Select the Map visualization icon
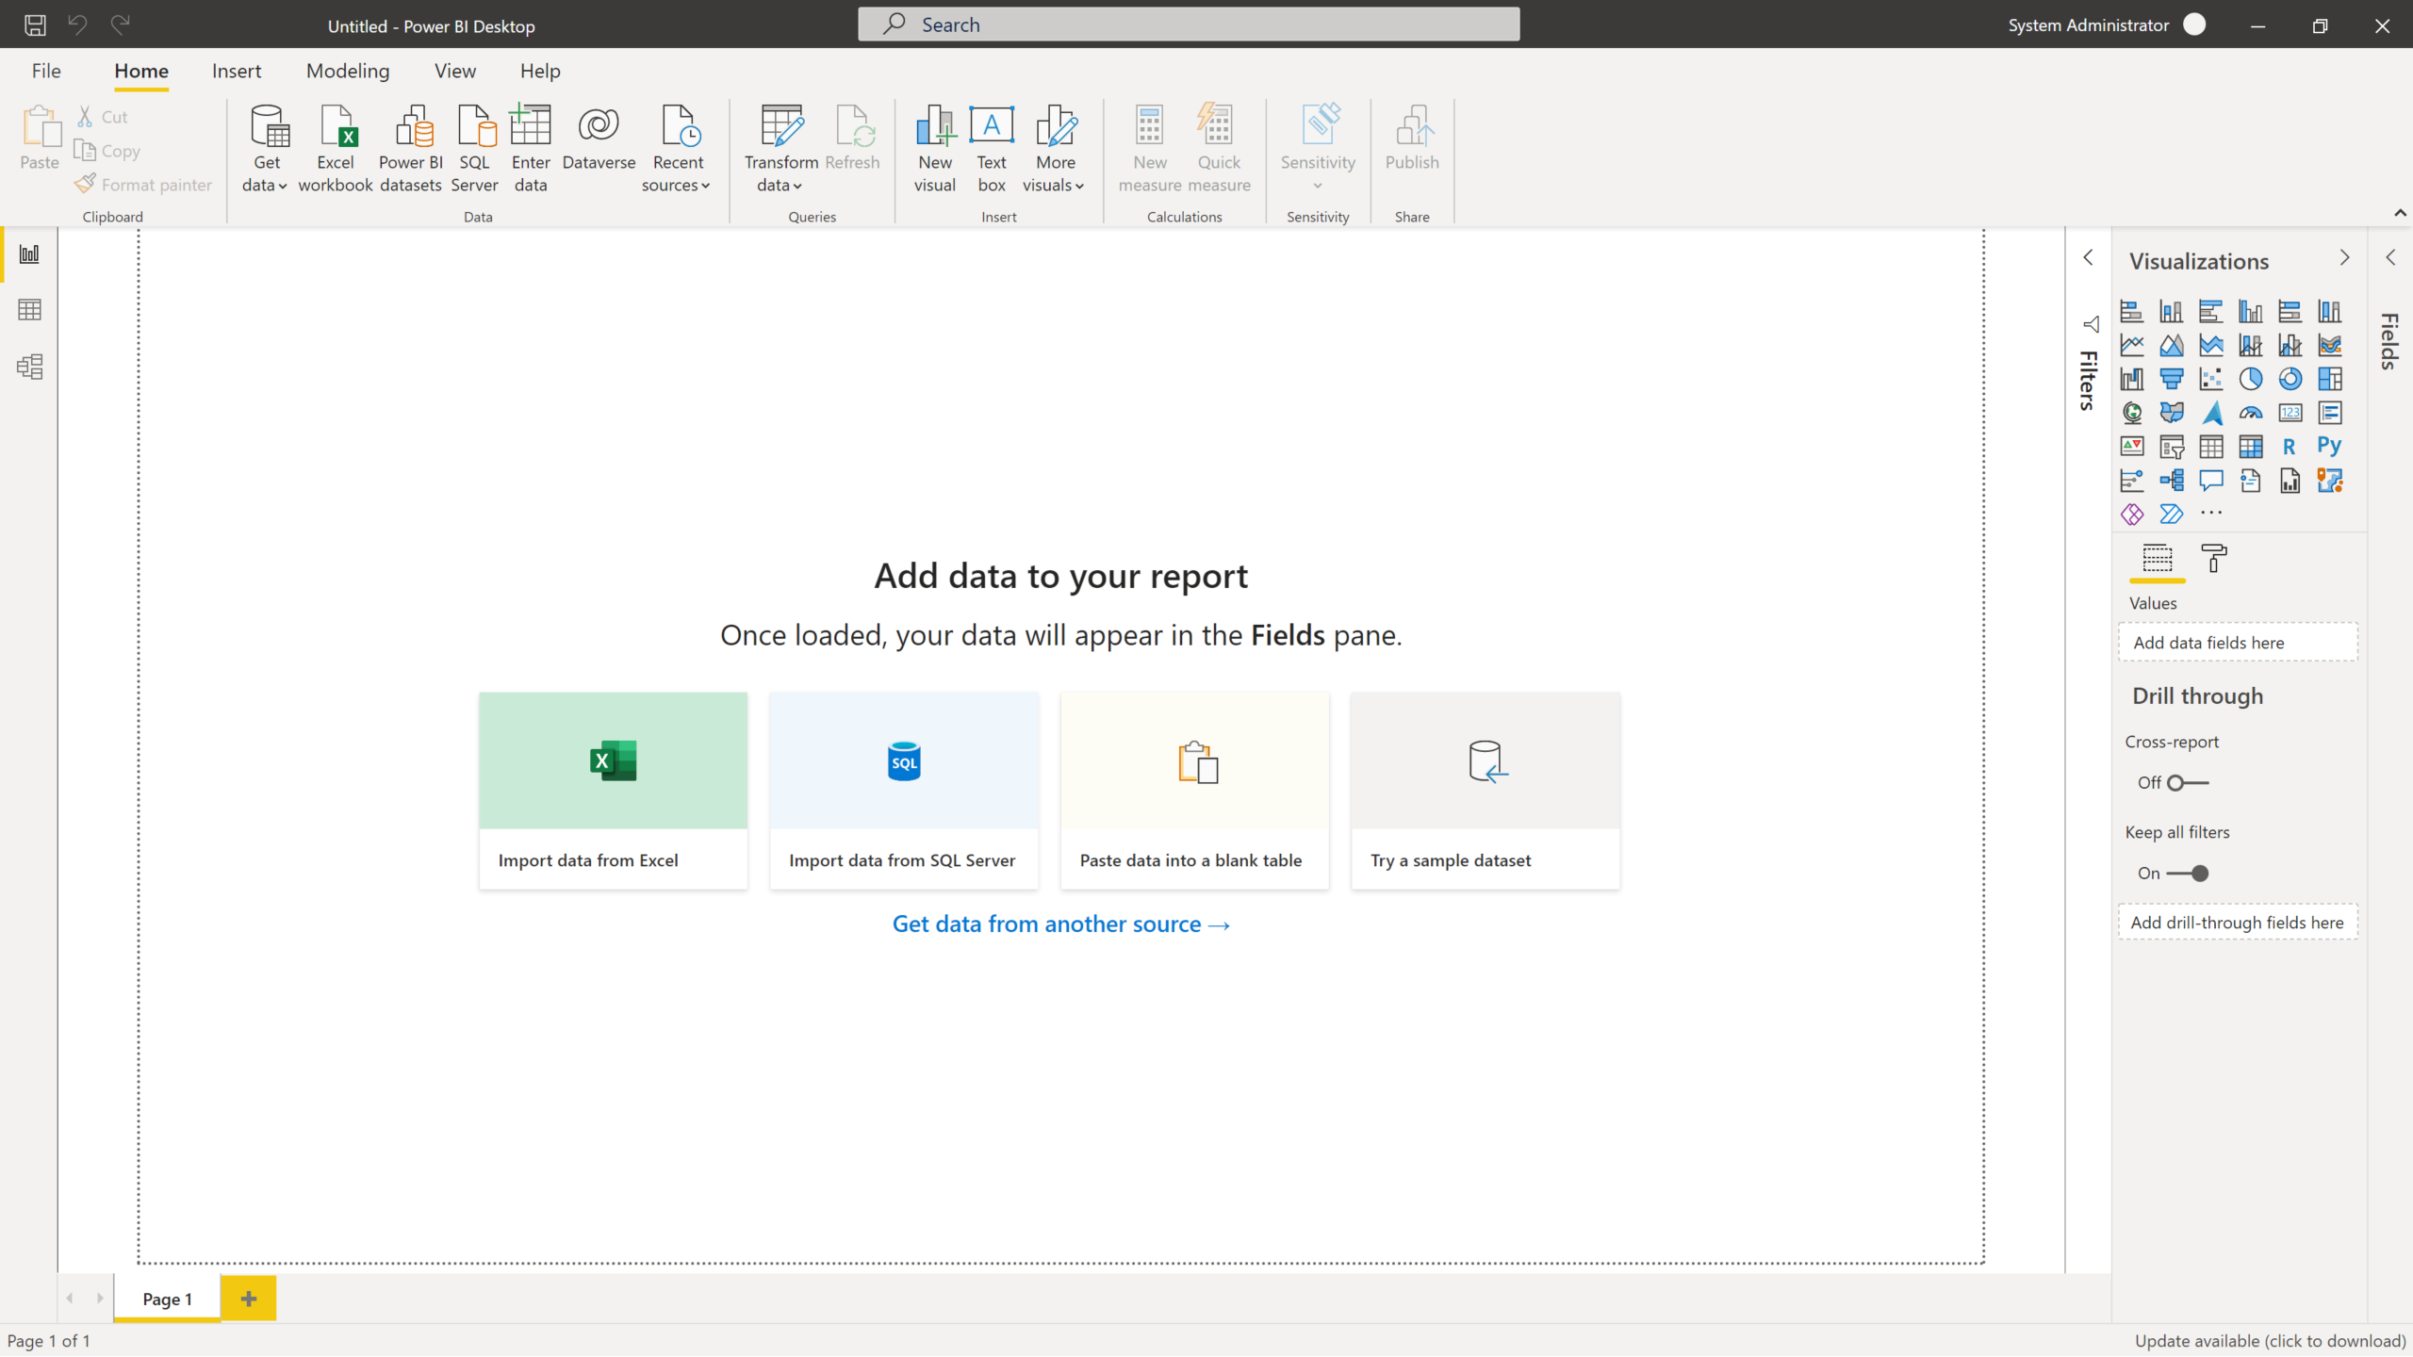Image resolution: width=2413 pixels, height=1357 pixels. [2133, 413]
